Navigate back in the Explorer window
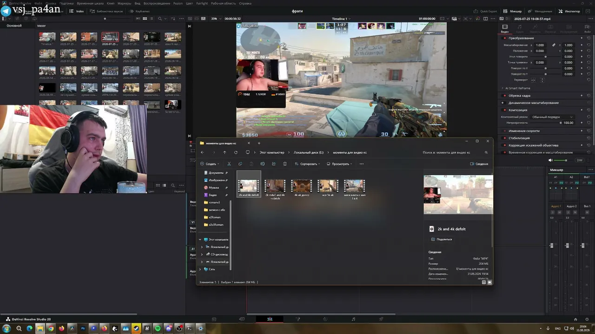 (x=202, y=152)
